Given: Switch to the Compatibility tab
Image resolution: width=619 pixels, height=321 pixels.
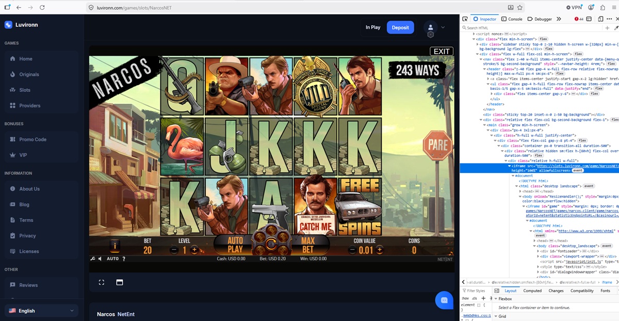Looking at the screenshot, I should click(582, 291).
